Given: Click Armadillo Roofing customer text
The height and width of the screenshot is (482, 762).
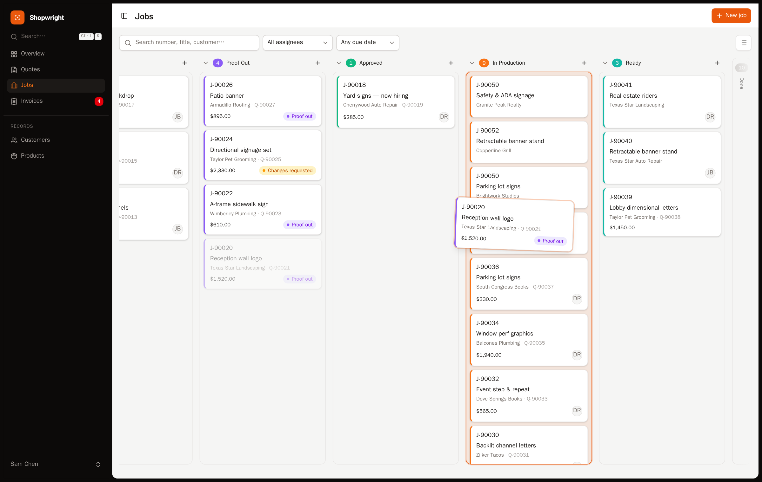Looking at the screenshot, I should click(230, 105).
